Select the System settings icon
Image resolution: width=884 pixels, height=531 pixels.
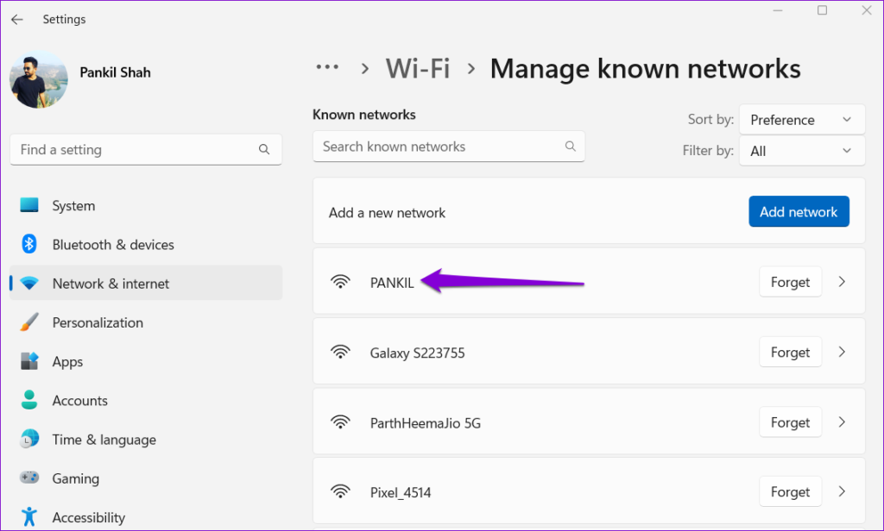click(x=29, y=205)
